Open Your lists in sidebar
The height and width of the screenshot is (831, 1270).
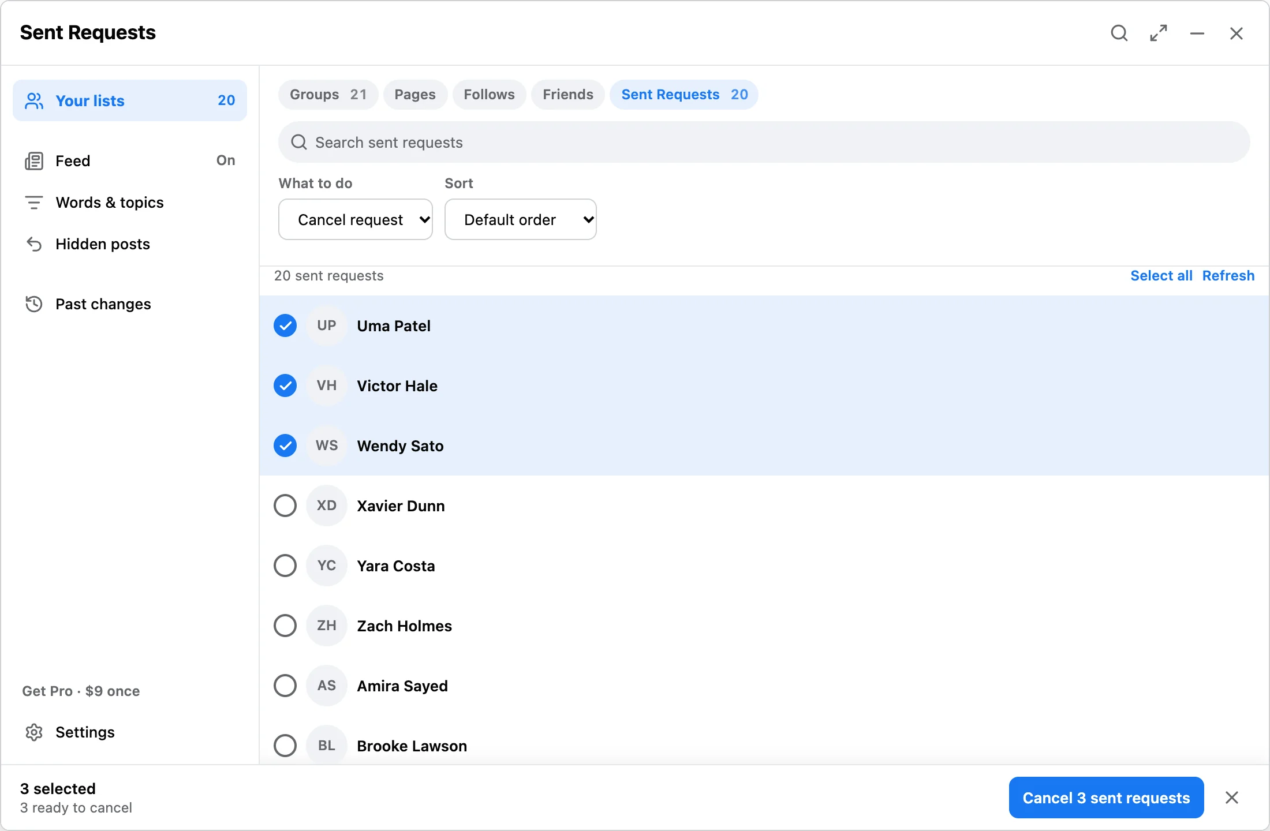130,100
